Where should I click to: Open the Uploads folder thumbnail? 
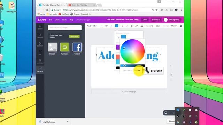[x=52, y=47]
